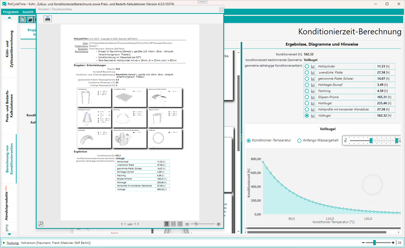This screenshot has height=248, width=405.
Task: Click the horizontal scrollbar under the diagram
Action: (317, 232)
